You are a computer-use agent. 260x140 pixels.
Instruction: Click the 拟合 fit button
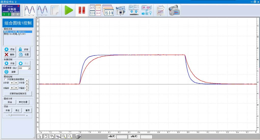point(10,102)
